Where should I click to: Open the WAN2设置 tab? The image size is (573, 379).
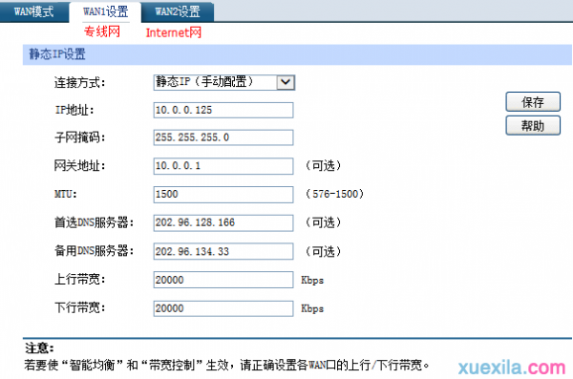point(178,11)
